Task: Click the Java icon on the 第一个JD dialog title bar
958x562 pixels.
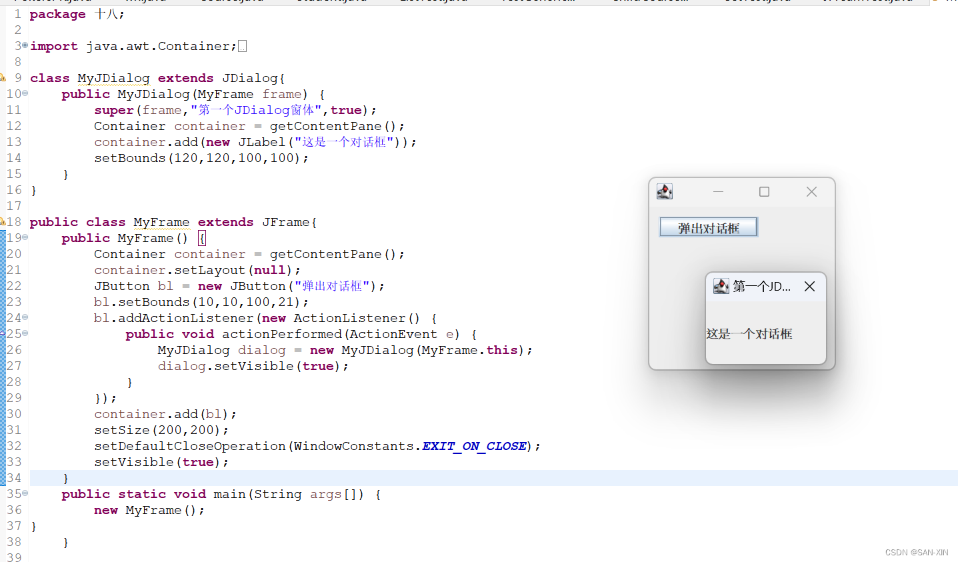Action: point(721,286)
